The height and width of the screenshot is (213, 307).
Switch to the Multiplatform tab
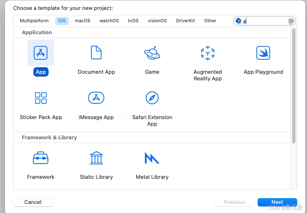34,21
